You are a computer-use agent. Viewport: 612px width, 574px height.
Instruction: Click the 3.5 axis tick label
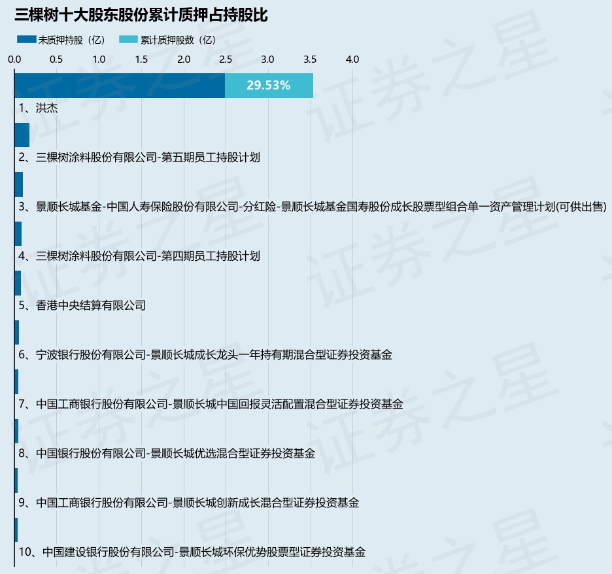(310, 59)
